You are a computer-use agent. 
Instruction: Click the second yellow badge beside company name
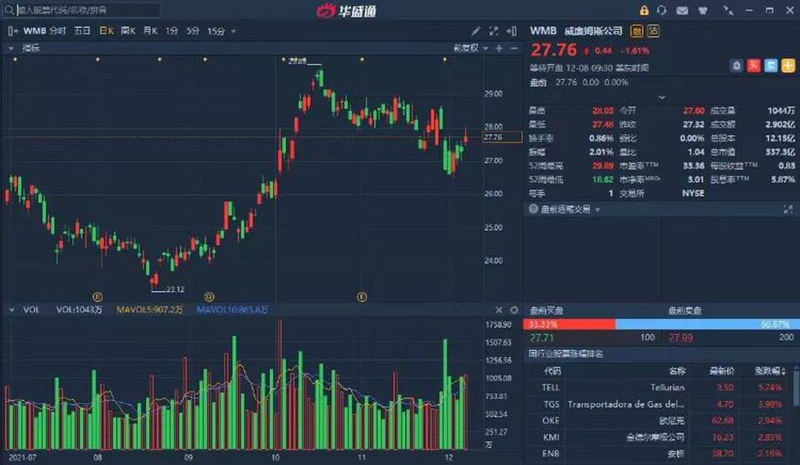point(653,31)
